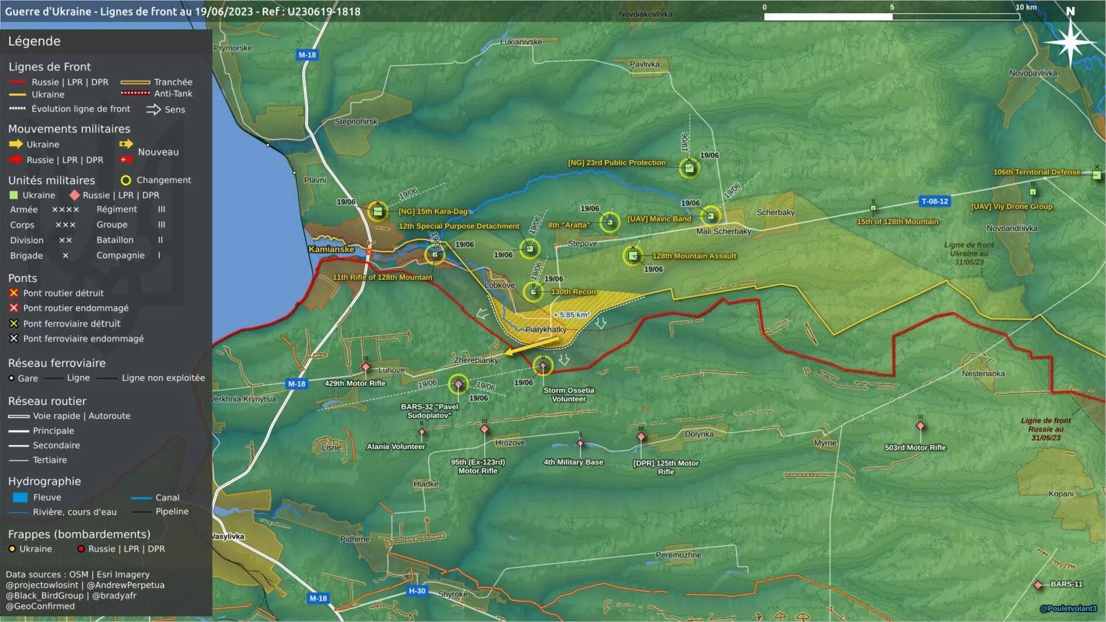Click the 130th Recon unit icon

[533, 292]
